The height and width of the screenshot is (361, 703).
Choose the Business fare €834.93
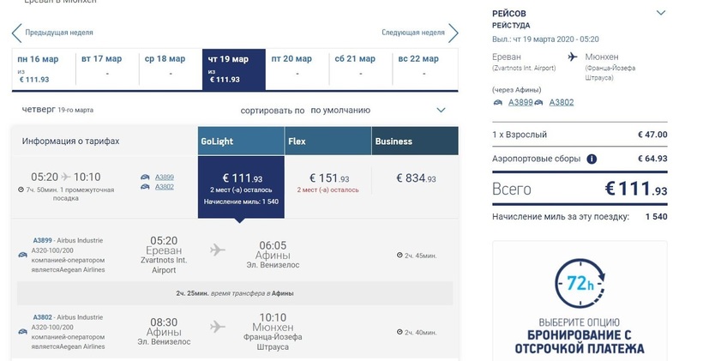[x=416, y=178]
